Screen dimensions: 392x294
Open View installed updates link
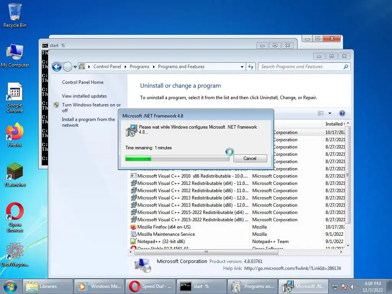(84, 96)
